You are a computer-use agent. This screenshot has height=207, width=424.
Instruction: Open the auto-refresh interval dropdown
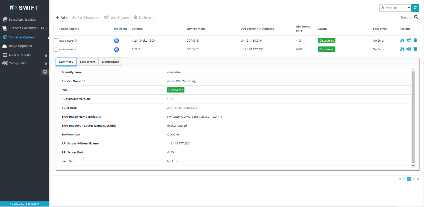tap(395, 8)
